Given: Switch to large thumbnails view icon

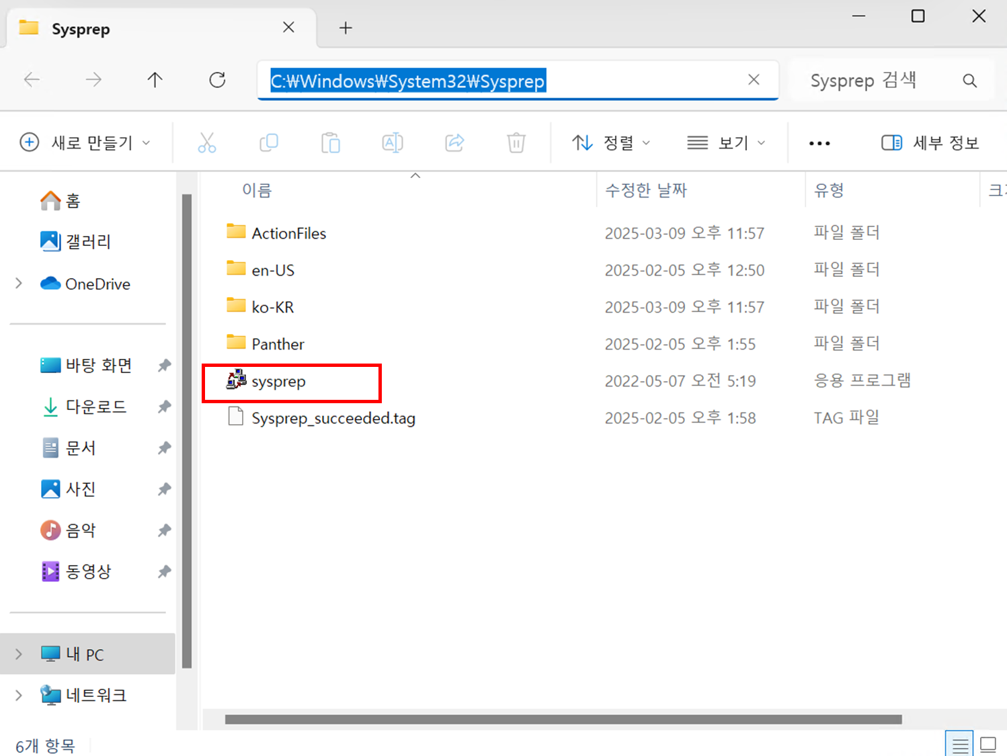Looking at the screenshot, I should click(988, 745).
